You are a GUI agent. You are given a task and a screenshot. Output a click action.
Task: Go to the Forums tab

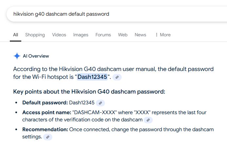click(103, 35)
